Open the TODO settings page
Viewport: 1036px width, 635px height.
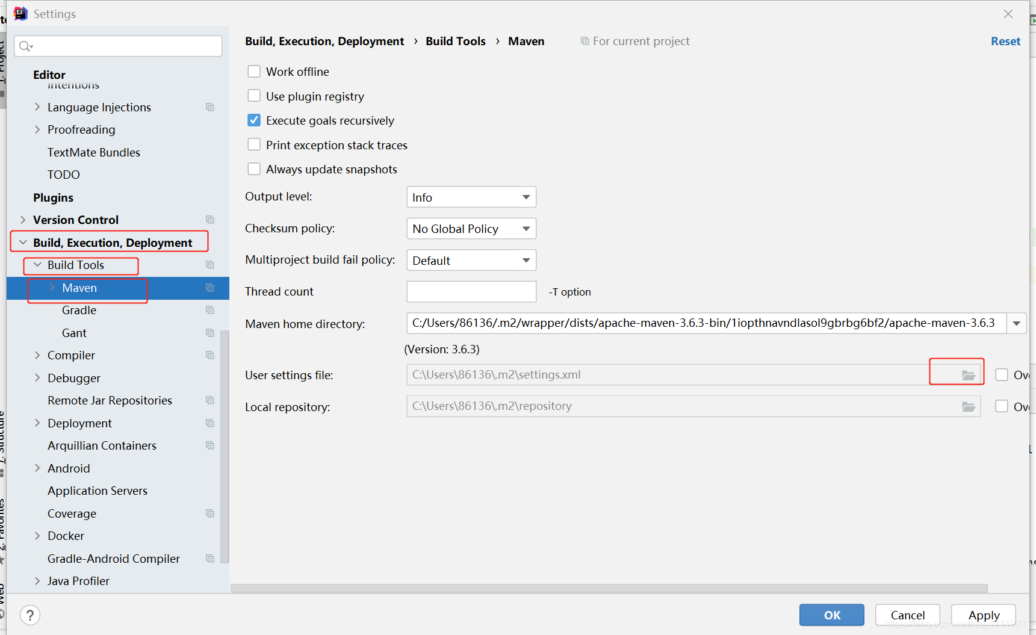tap(64, 175)
